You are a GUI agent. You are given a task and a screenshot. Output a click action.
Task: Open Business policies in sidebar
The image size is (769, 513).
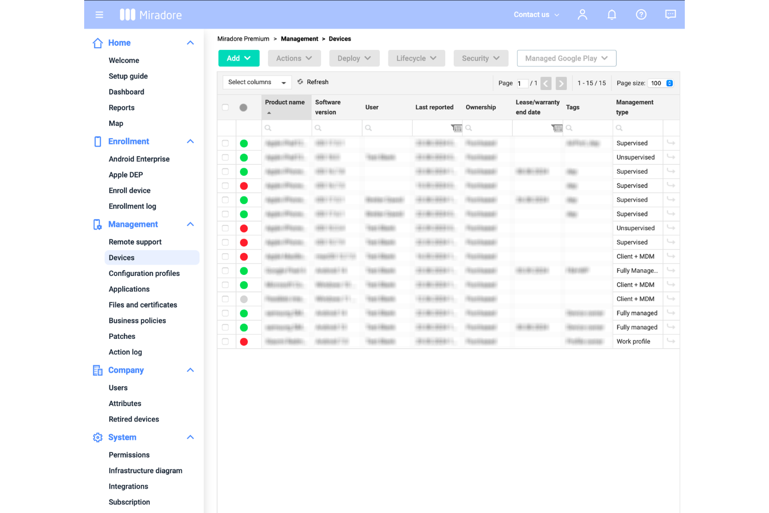tap(137, 321)
